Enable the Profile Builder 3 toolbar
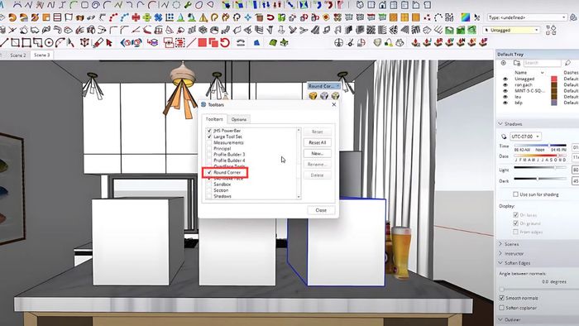The width and height of the screenshot is (579, 326). pyautogui.click(x=209, y=155)
